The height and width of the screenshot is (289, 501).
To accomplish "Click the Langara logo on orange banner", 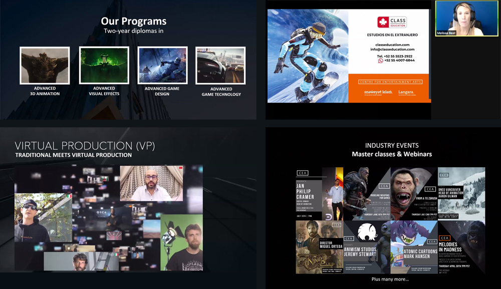I will click(405, 92).
